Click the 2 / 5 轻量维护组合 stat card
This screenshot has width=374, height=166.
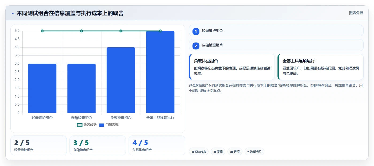pos(38,145)
